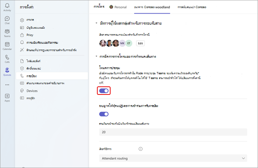
Task: Click the last settings list icon
Action: click(x=22, y=98)
